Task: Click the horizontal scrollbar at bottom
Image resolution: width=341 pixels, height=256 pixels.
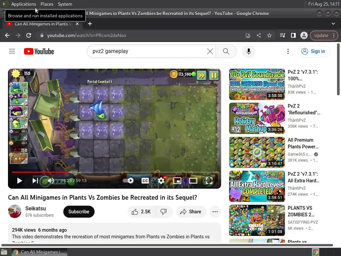Action: [167, 245]
